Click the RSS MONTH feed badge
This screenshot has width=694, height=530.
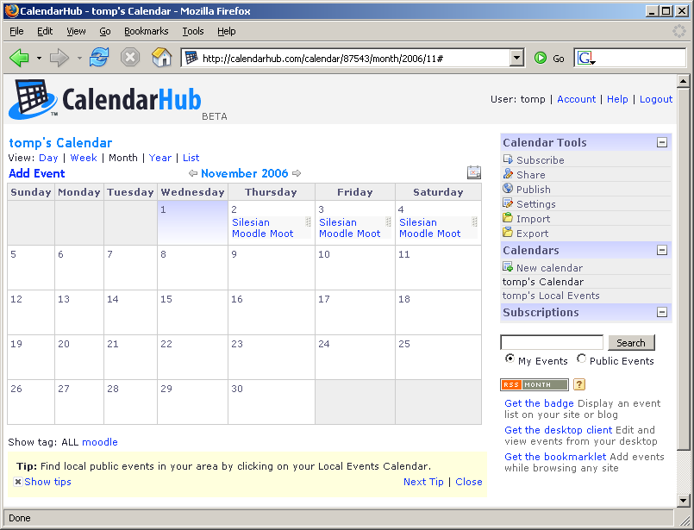click(x=535, y=385)
